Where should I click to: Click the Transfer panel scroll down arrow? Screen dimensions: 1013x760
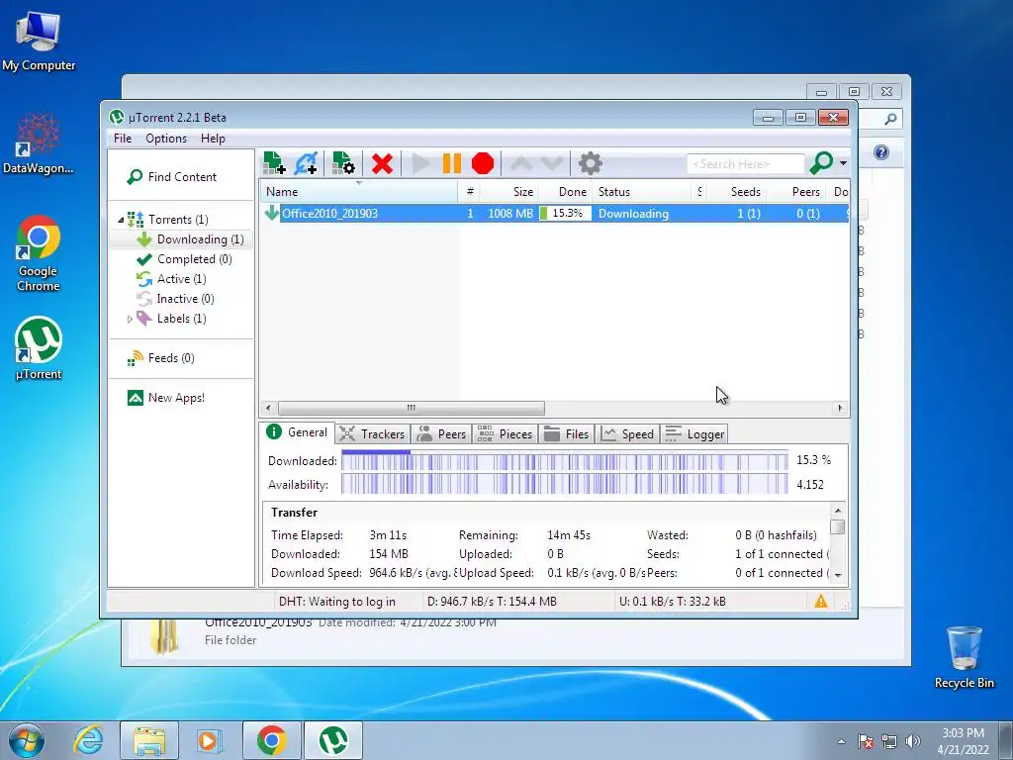click(x=838, y=575)
